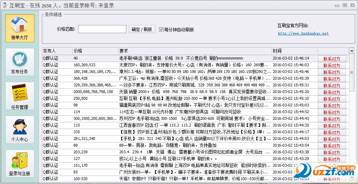
Task: Open the http://www.hushuabao.net link
Action: tap(303, 33)
